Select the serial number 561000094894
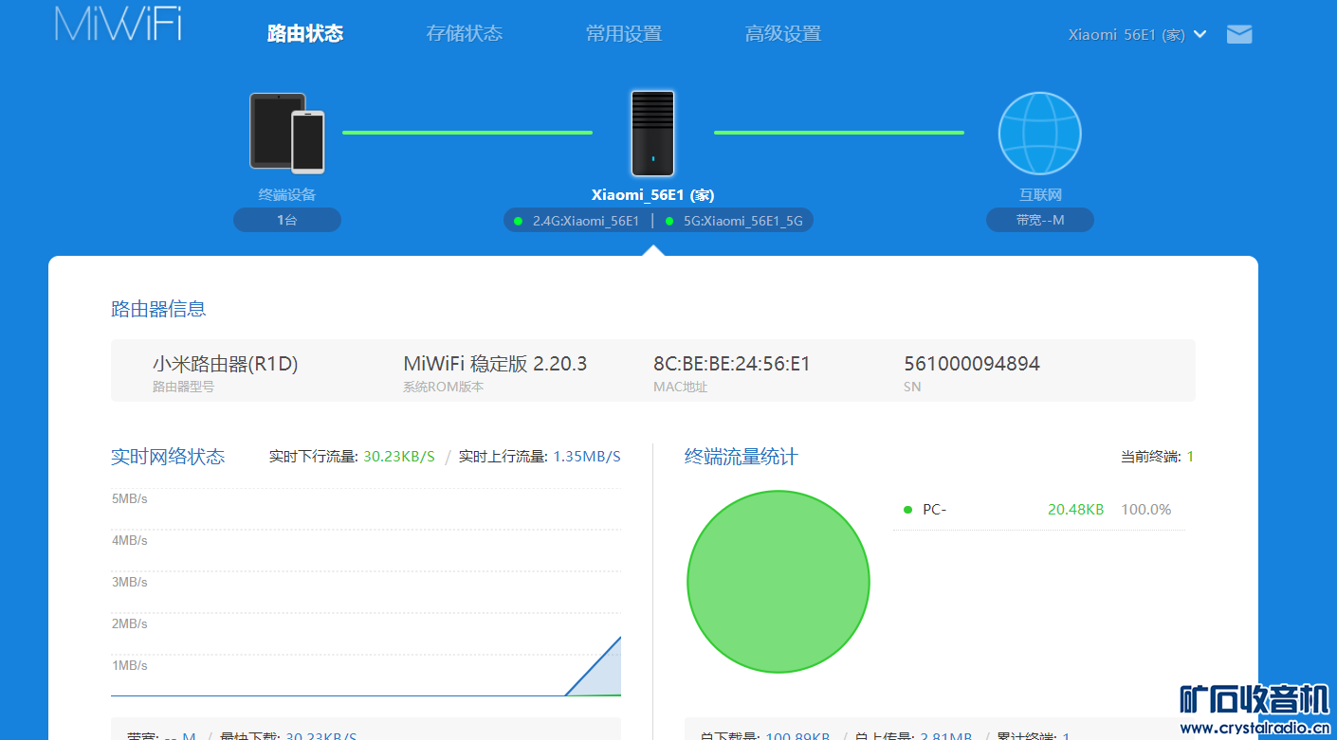This screenshot has height=740, width=1337. 972,364
